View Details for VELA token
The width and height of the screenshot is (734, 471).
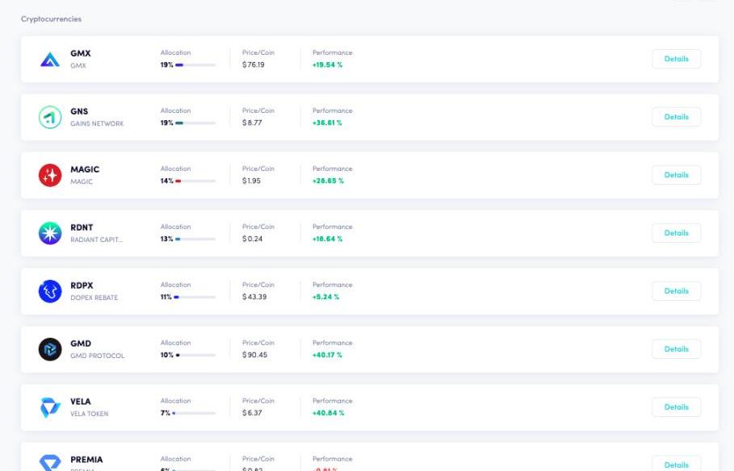(676, 407)
